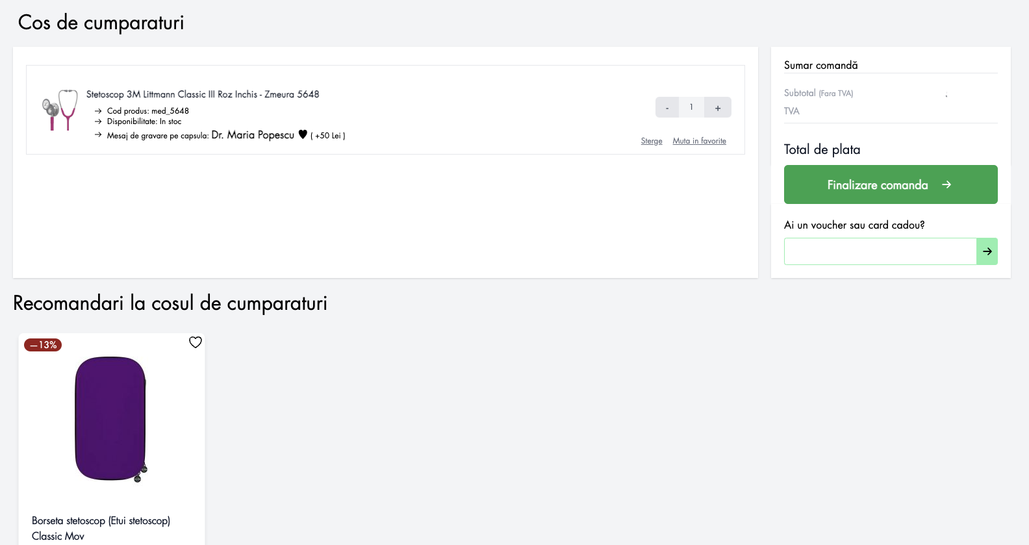Viewport: 1029px width, 545px height.
Task: Click the Sterge link to remove the item
Action: (652, 141)
